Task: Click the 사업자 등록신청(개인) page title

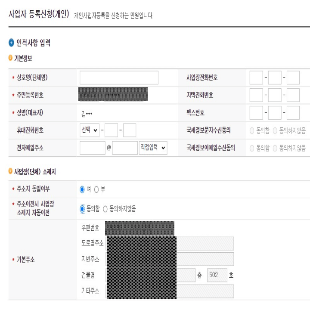Action: click(39, 14)
